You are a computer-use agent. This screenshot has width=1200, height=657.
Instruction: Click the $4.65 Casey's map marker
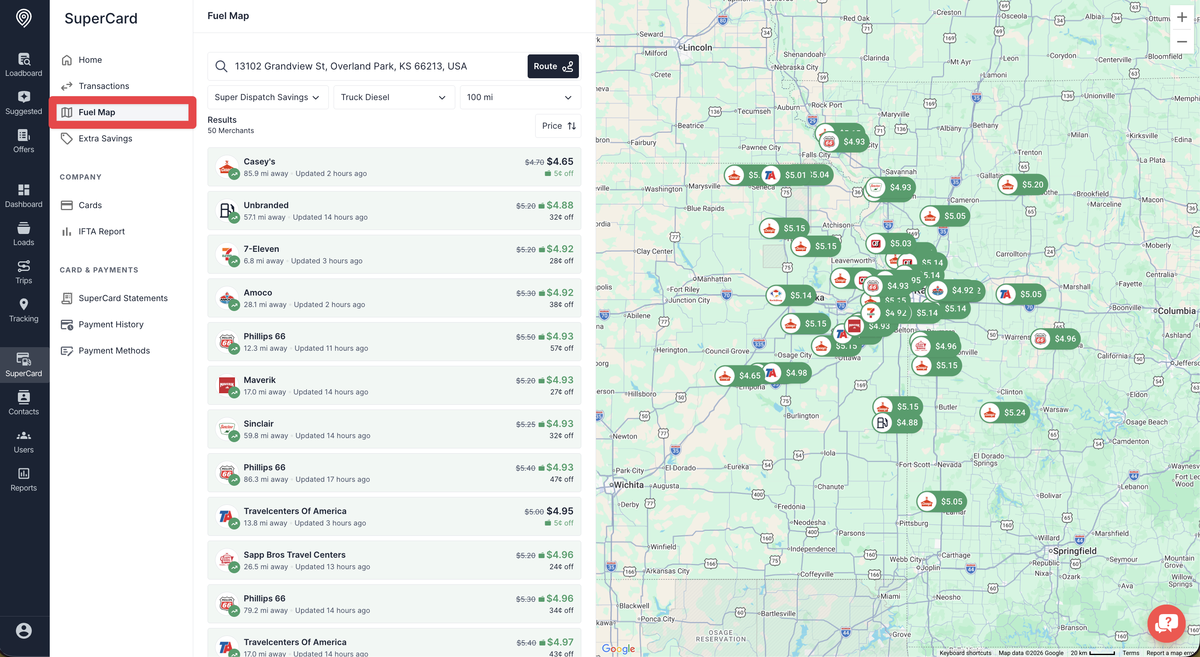739,375
